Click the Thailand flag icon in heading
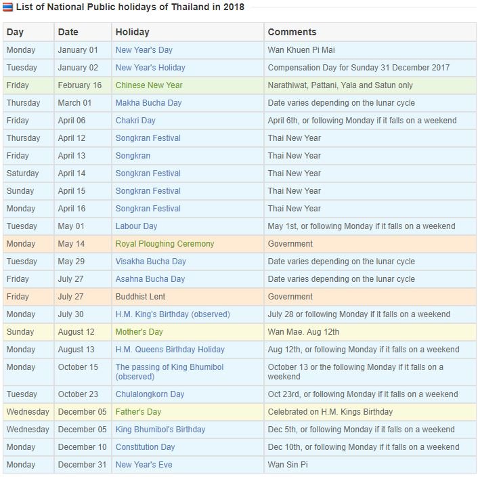 [7, 7]
